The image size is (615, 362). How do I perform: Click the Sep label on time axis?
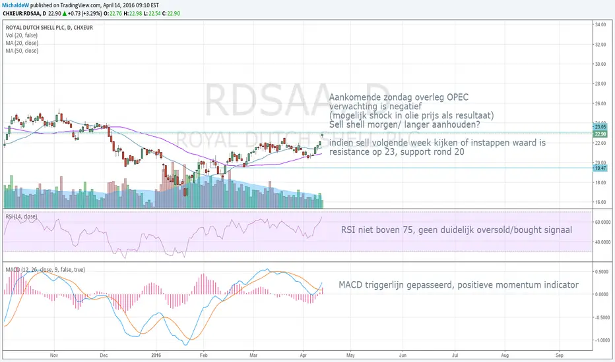click(x=560, y=355)
